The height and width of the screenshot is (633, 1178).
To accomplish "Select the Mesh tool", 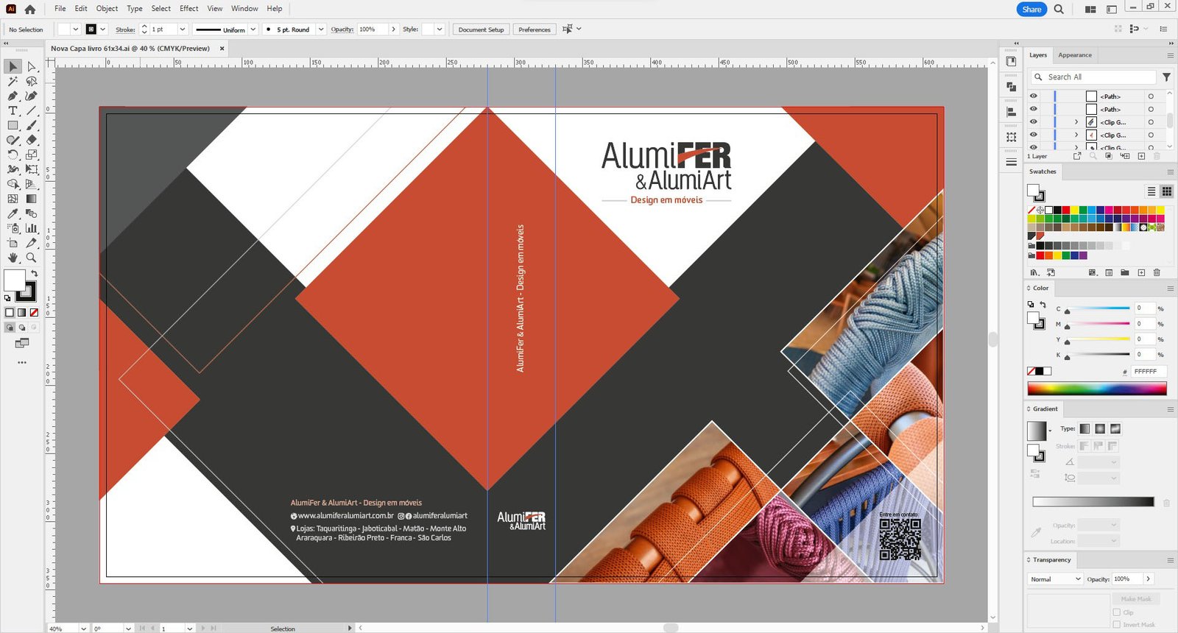I will tap(13, 199).
